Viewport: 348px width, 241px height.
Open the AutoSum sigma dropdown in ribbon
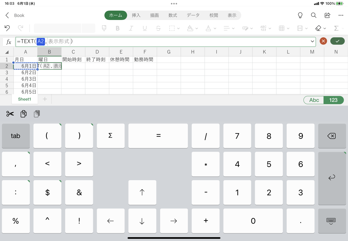(x=339, y=28)
